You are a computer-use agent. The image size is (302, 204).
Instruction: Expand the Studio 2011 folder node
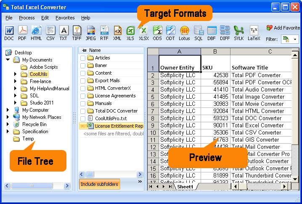pyautogui.click(x=15, y=103)
